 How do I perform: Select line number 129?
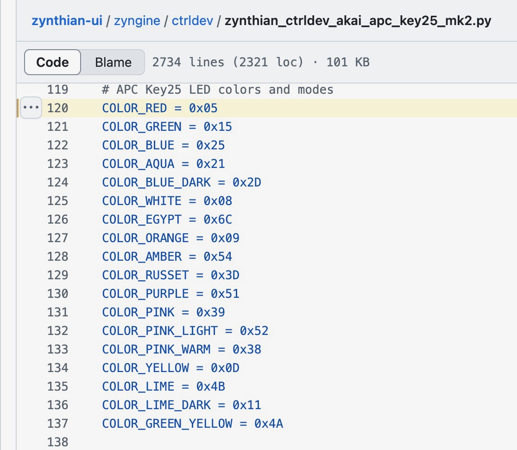point(58,275)
